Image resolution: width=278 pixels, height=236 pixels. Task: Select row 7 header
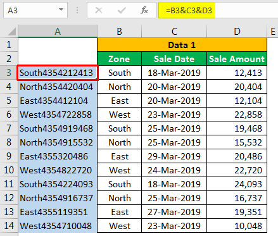(x=9, y=128)
